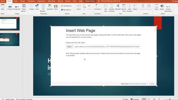Open the Web Viewer Terms link
Viewport: 178px width, 100px height.
131,84
